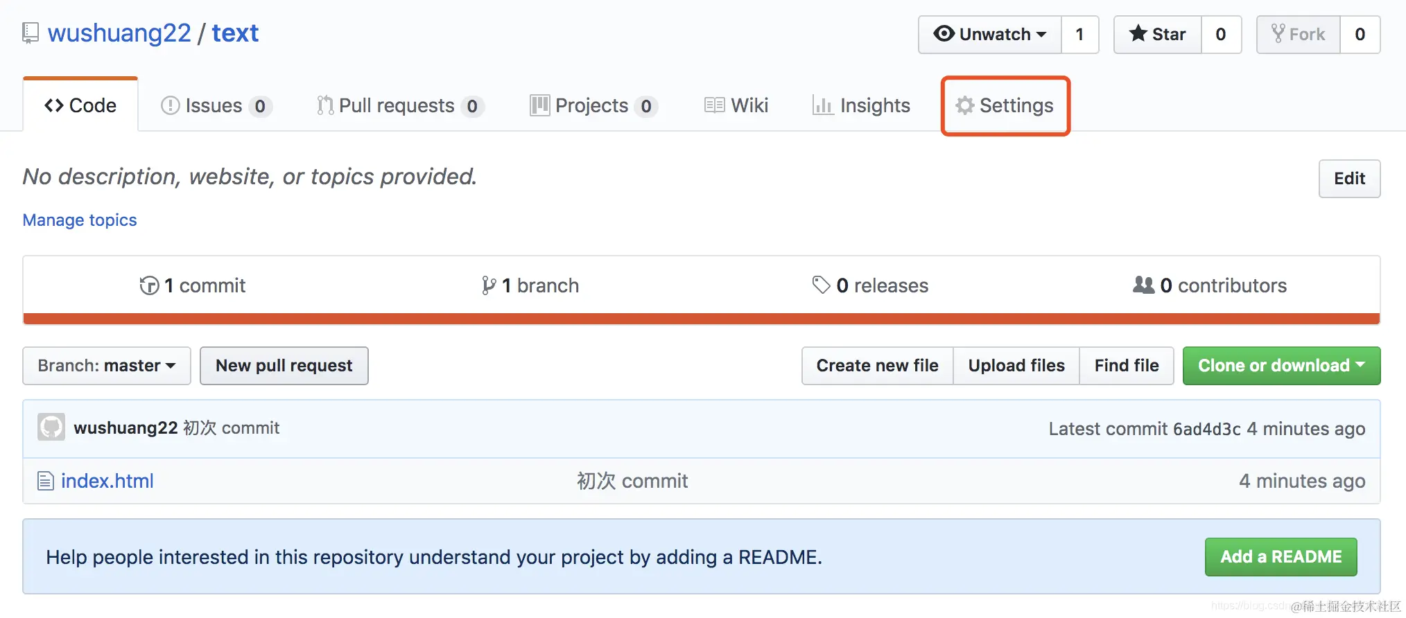Open the Pull requests tab
Image resolution: width=1406 pixels, height=618 pixels.
pyautogui.click(x=398, y=105)
